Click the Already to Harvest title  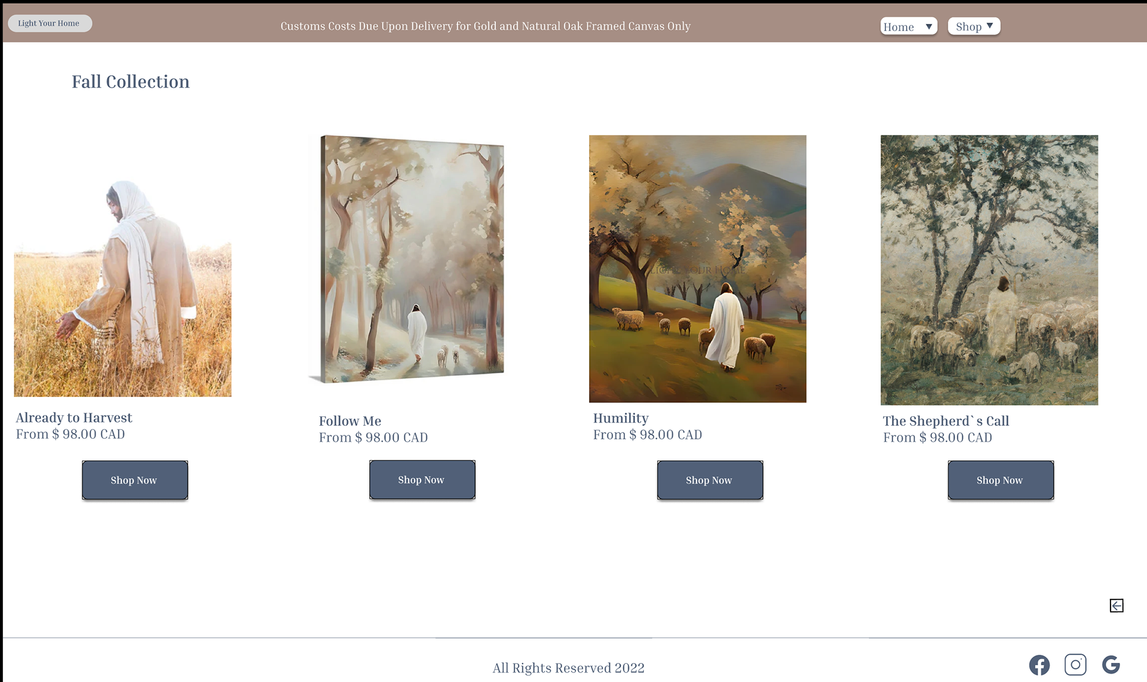[x=74, y=417]
